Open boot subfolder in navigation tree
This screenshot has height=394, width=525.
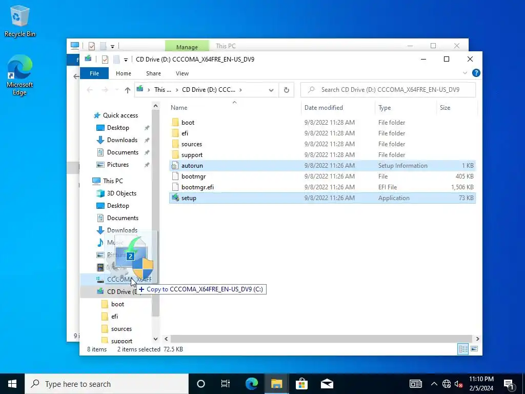coord(112,304)
